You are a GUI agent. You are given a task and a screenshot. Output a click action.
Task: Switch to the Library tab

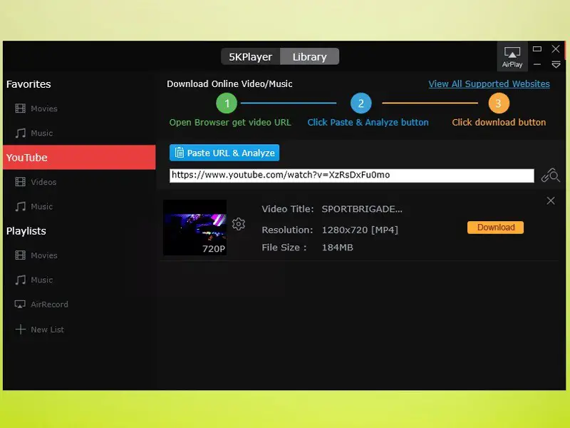point(309,57)
